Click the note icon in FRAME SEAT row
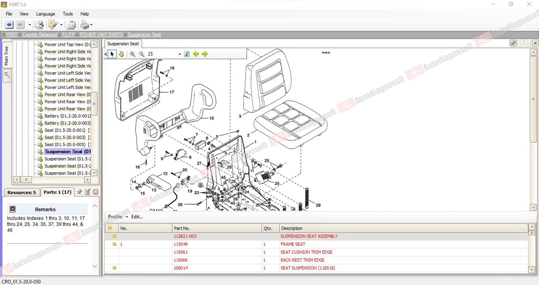 (x=114, y=244)
